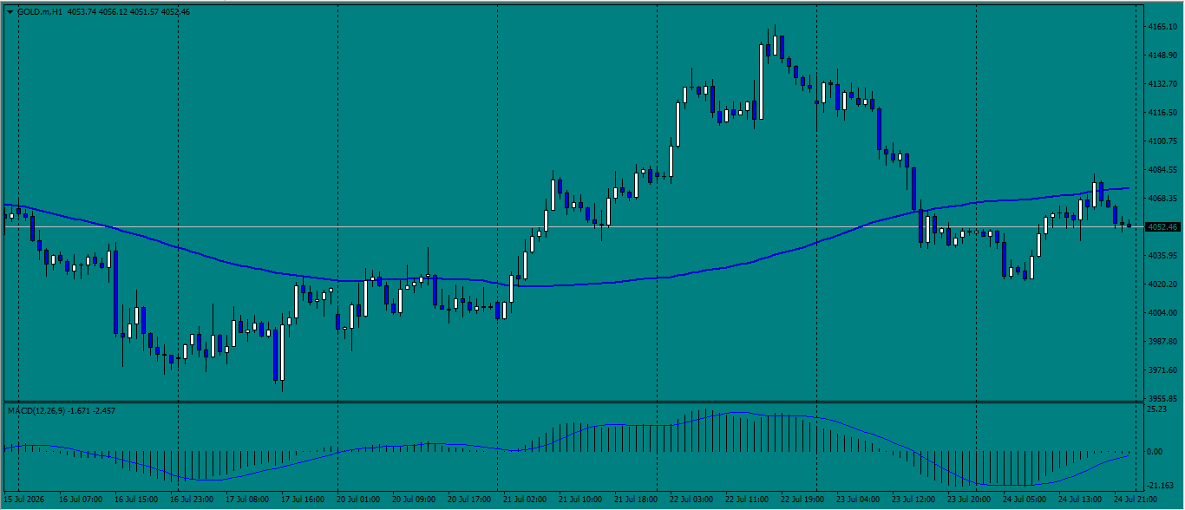Image resolution: width=1185 pixels, height=510 pixels.
Task: Click the 16 Jul 23:00 time label
Action: pos(193,500)
